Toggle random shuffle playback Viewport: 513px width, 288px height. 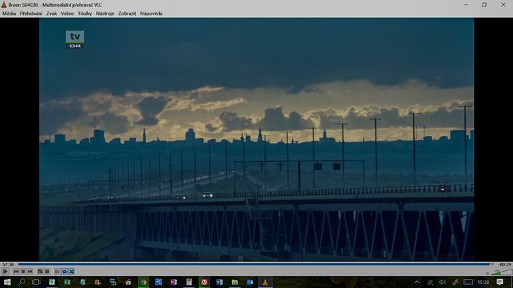click(x=72, y=272)
